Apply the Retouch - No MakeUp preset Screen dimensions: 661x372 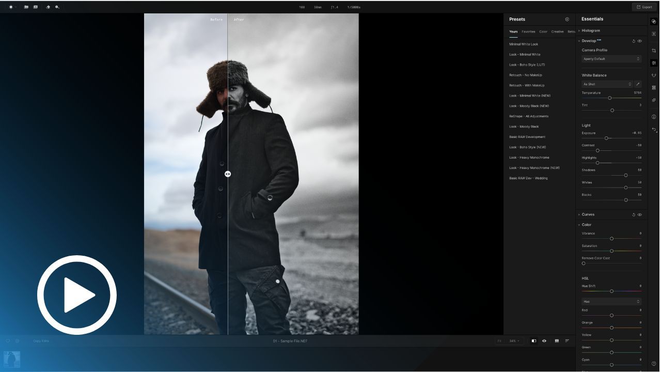[x=526, y=75]
